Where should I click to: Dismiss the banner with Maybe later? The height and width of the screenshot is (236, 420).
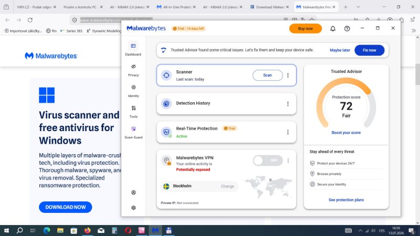pos(340,50)
